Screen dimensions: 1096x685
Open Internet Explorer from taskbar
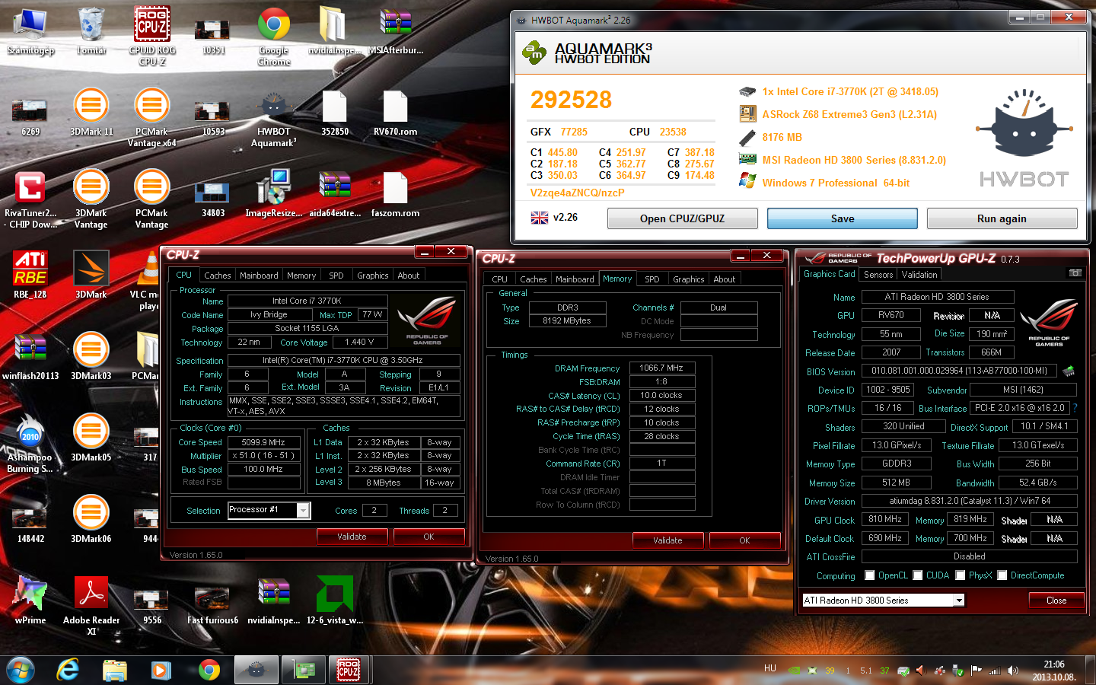point(68,670)
